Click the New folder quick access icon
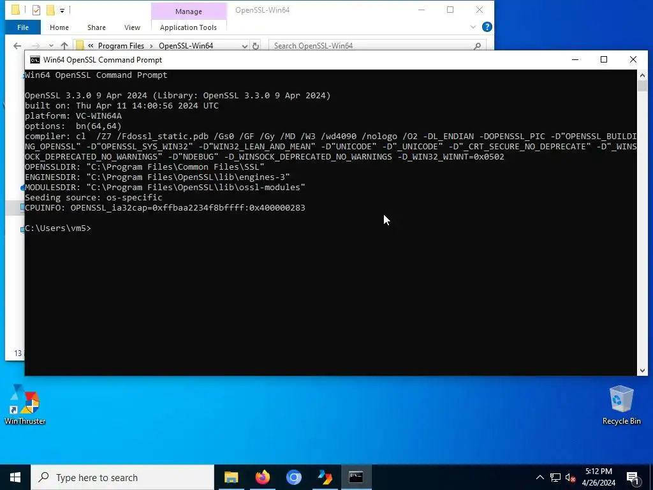This screenshot has width=653, height=490. tap(50, 10)
